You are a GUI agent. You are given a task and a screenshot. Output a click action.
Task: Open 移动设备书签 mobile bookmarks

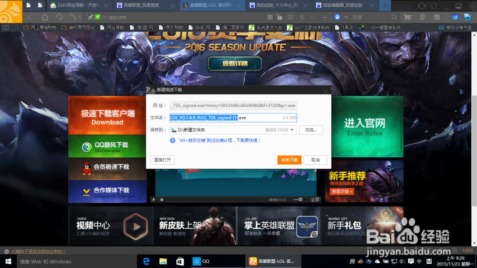click(455, 27)
